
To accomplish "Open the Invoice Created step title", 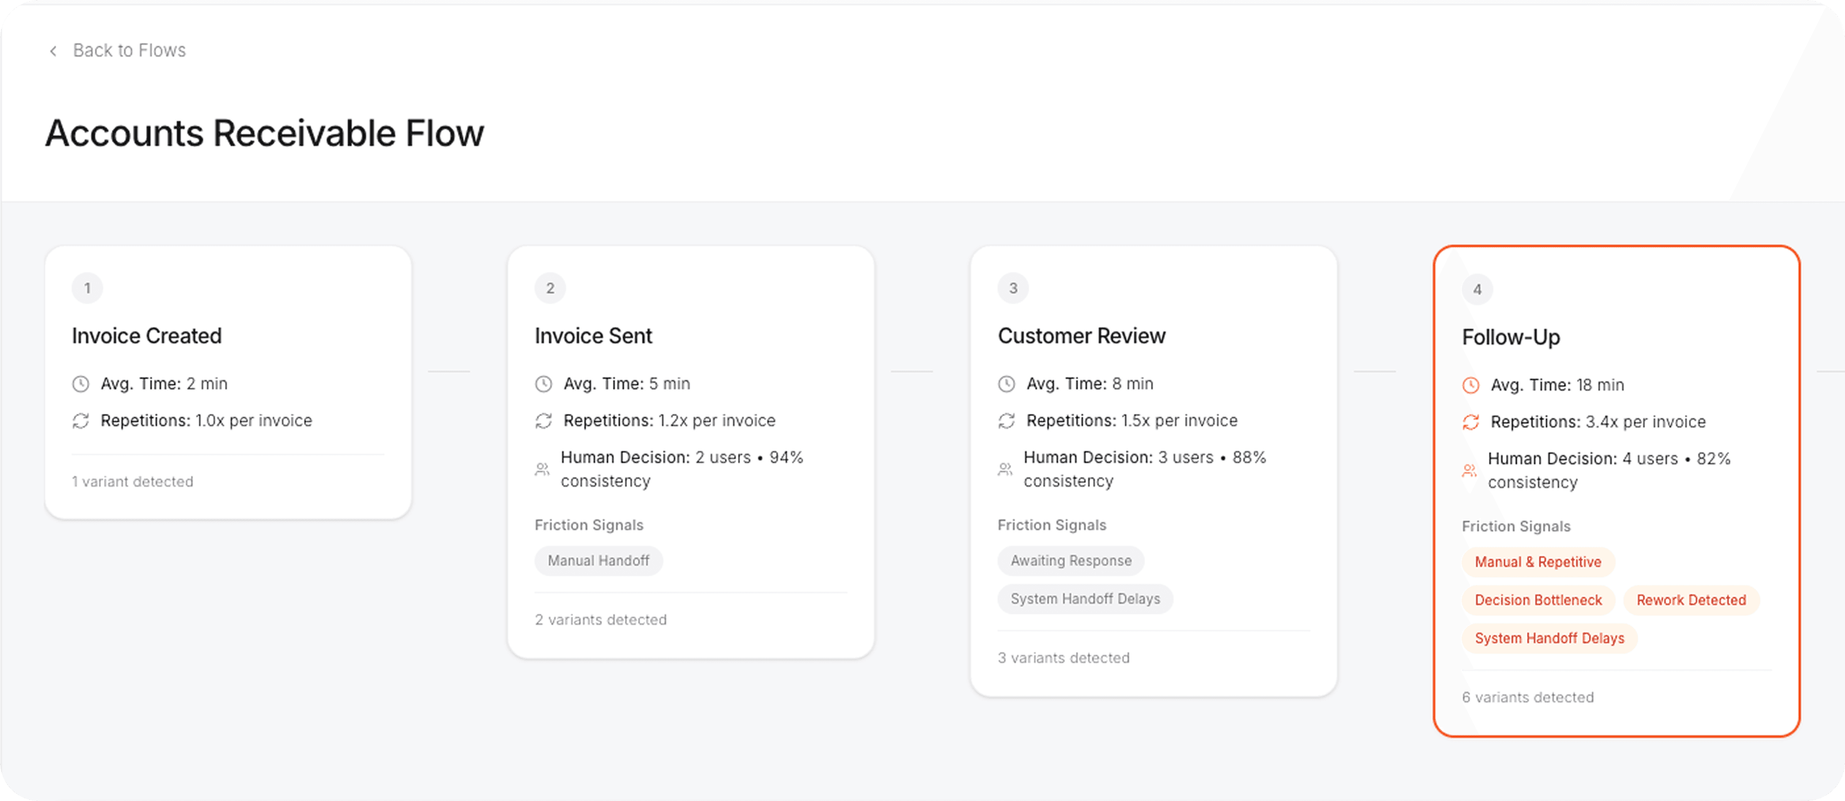I will click(x=147, y=336).
